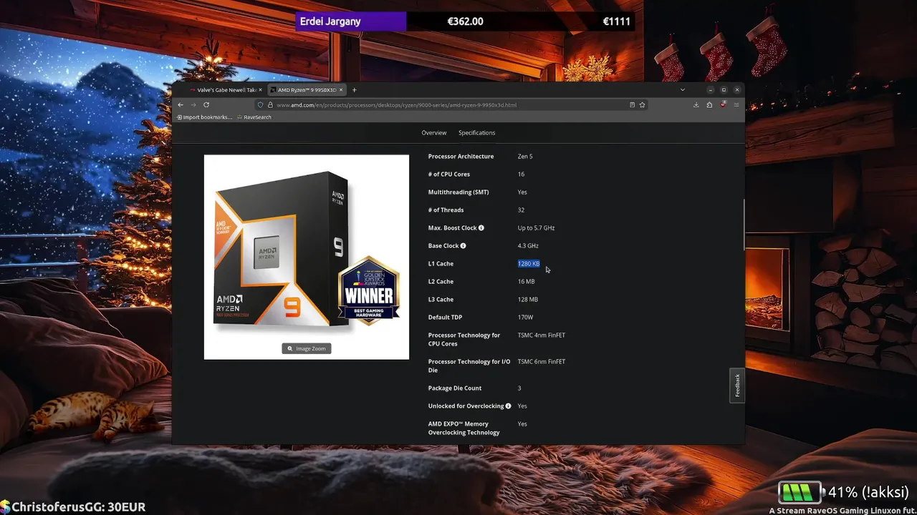Click the browser forward arrow
Image resolution: width=917 pixels, height=515 pixels.
tap(193, 104)
